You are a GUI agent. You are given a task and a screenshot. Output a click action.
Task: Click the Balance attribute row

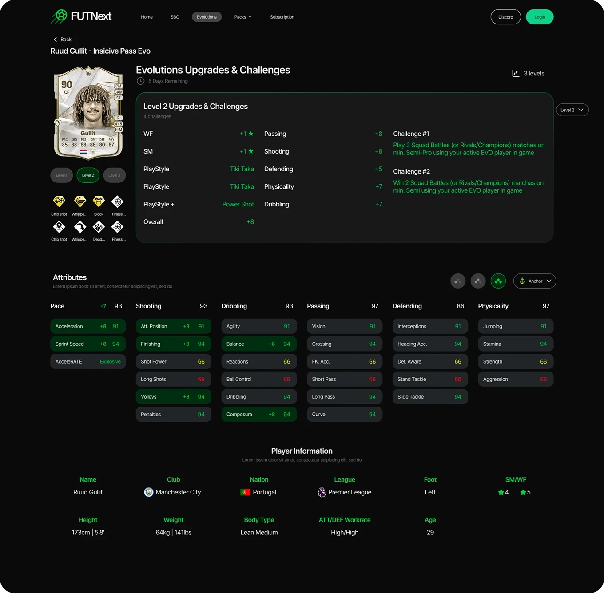(x=259, y=344)
